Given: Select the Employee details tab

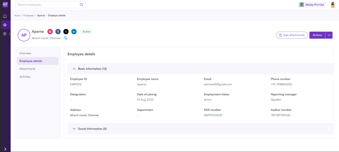Looking at the screenshot, I should (x=38, y=61).
